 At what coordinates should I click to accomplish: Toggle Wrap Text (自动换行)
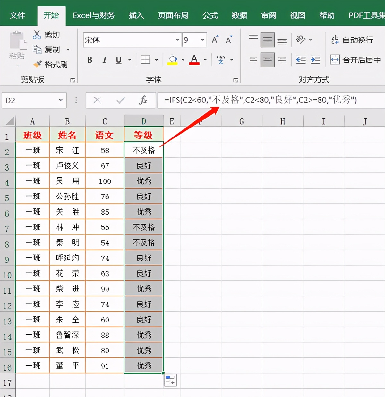click(335, 40)
